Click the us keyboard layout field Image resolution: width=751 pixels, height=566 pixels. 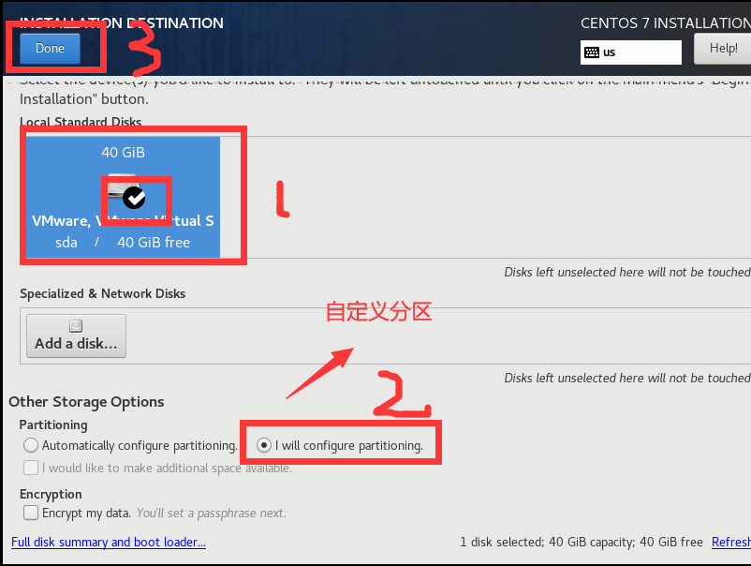631,52
